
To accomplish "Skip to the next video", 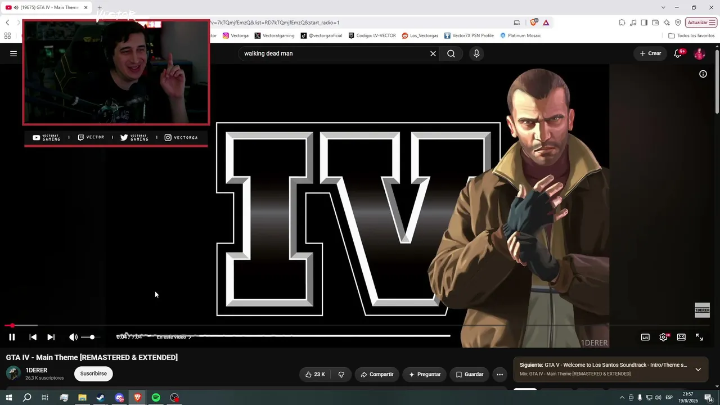I will pos(51,337).
